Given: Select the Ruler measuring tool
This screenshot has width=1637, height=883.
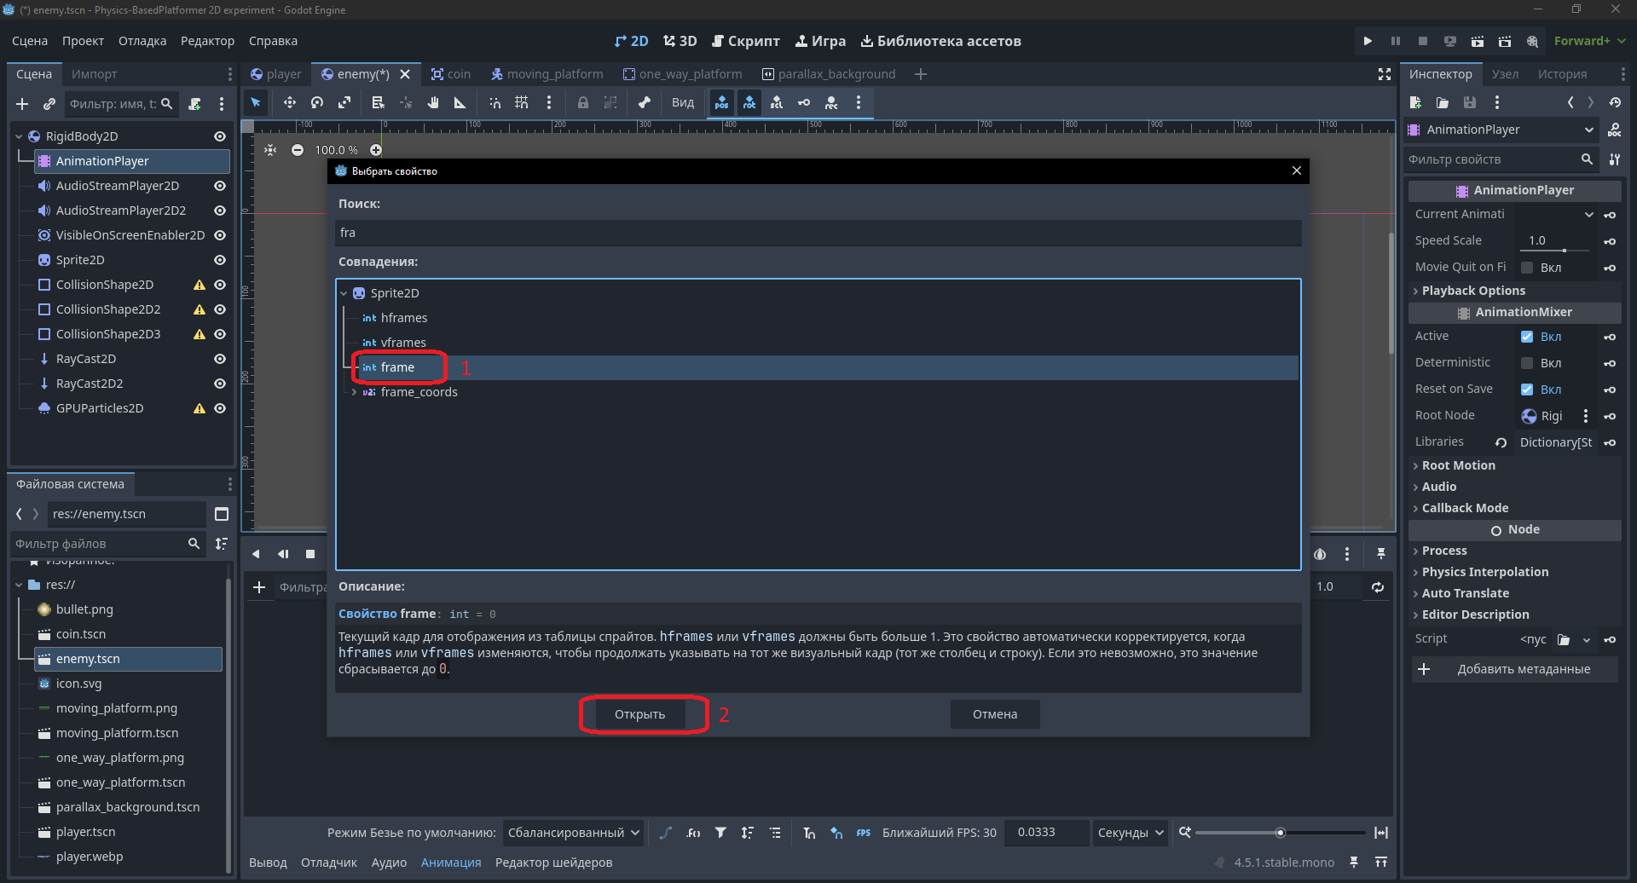Looking at the screenshot, I should pos(460,103).
